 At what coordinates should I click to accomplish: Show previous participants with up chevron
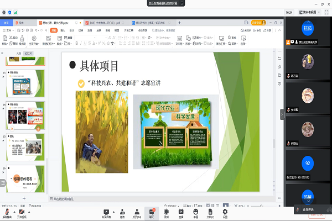point(308,22)
